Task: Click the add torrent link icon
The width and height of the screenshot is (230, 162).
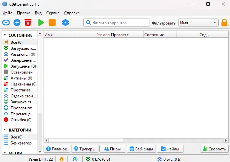Action: tap(6, 23)
